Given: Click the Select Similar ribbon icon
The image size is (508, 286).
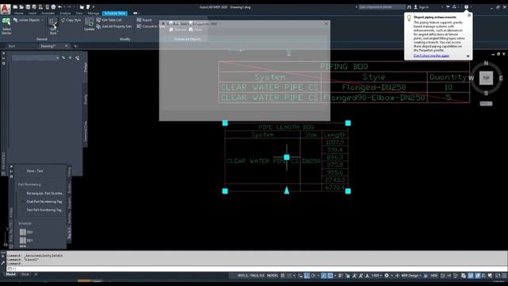Looking at the screenshot, I should point(6,26).
